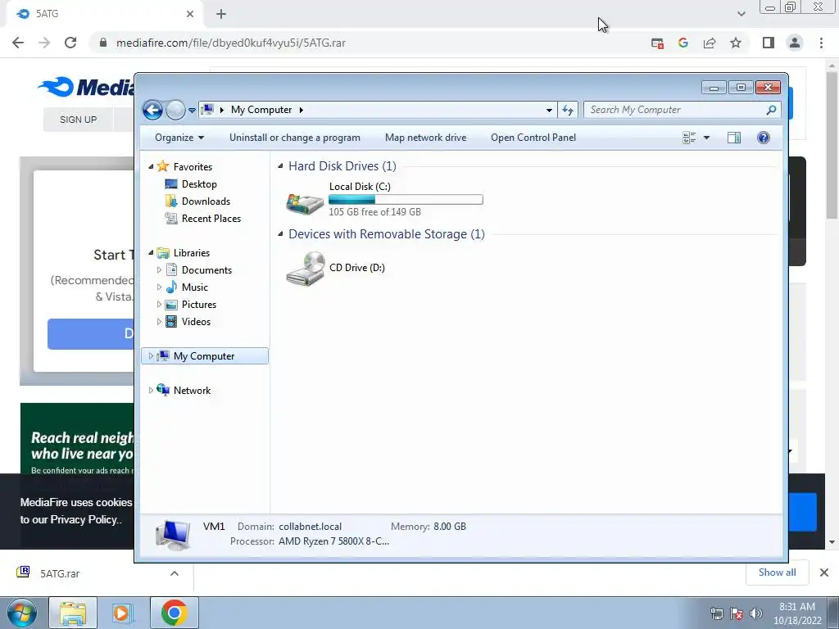This screenshot has width=839, height=629.
Task: Select Music library in navigation pane
Action: coord(195,287)
